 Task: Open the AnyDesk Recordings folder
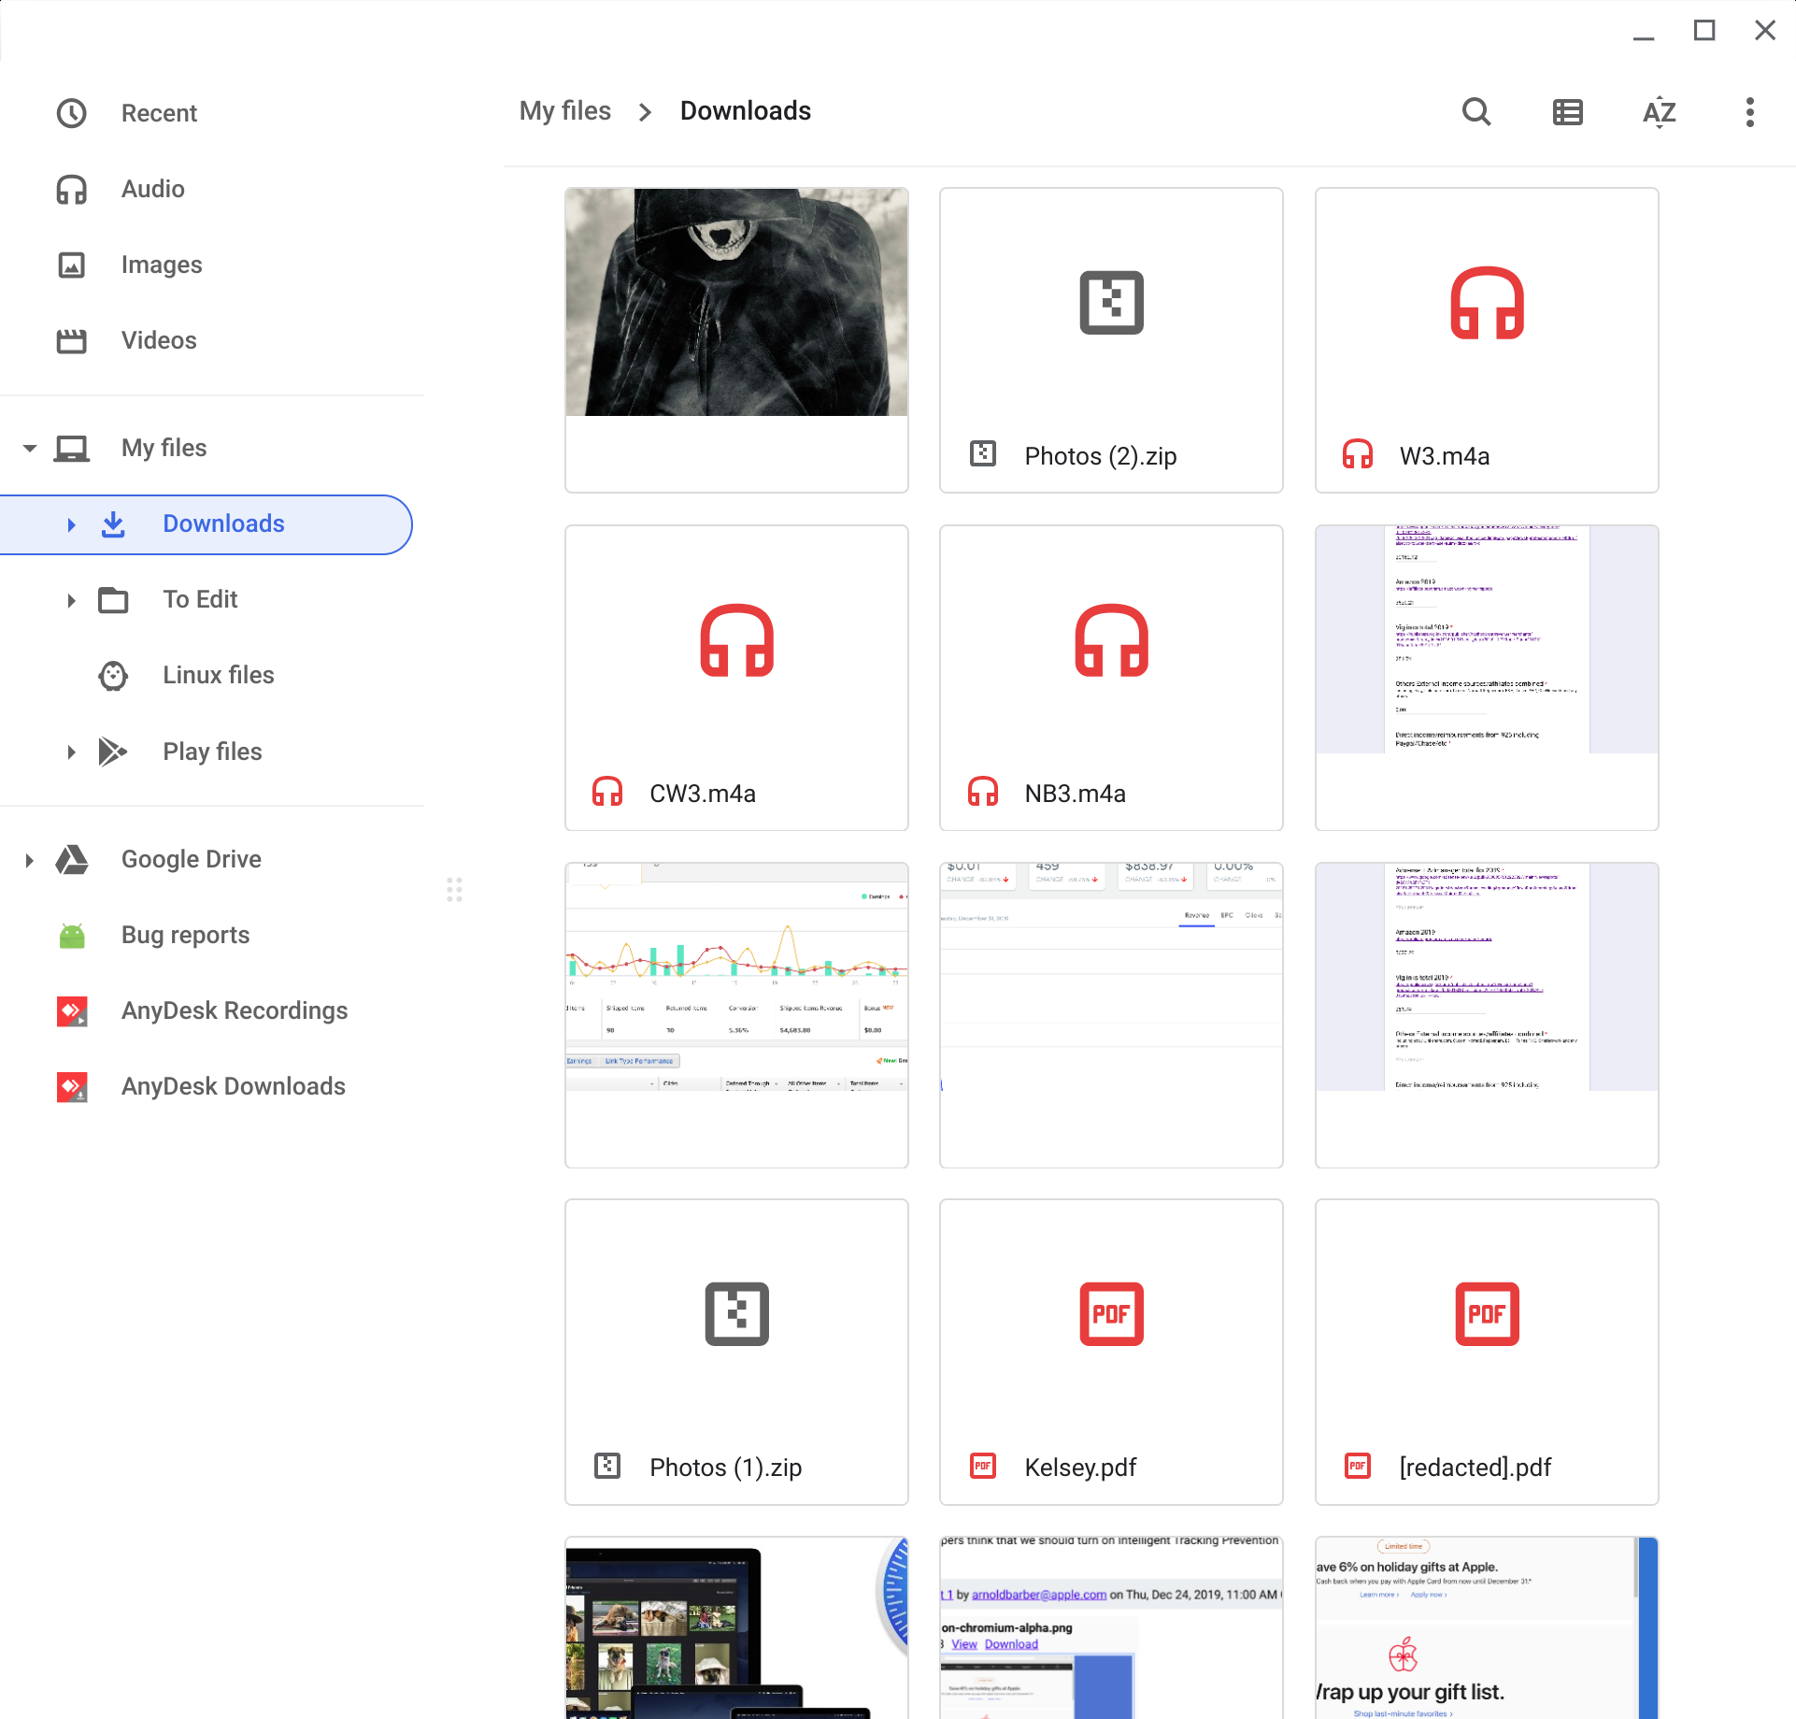[x=234, y=1010]
